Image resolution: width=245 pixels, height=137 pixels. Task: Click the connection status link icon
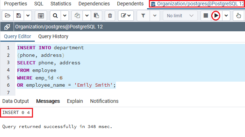point(7,27)
